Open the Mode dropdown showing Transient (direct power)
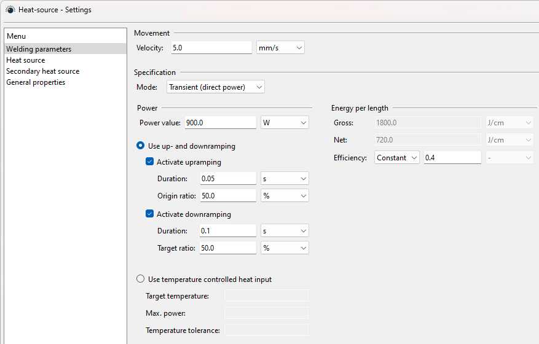 216,87
